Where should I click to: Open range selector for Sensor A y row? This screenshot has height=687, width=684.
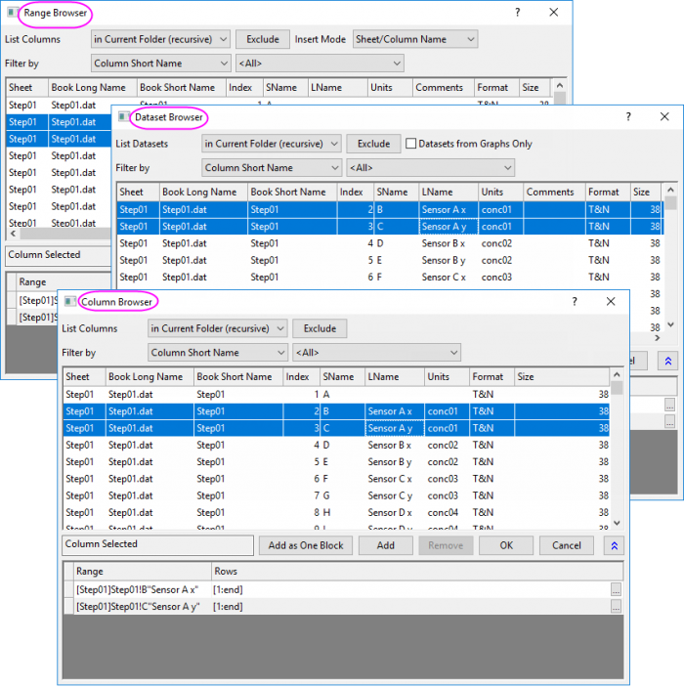pos(616,607)
